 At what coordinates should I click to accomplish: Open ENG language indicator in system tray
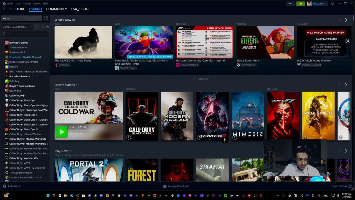[326, 196]
